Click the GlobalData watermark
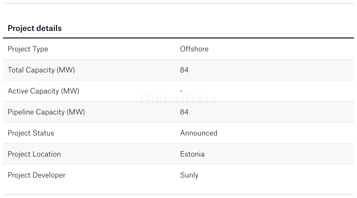 179,99
